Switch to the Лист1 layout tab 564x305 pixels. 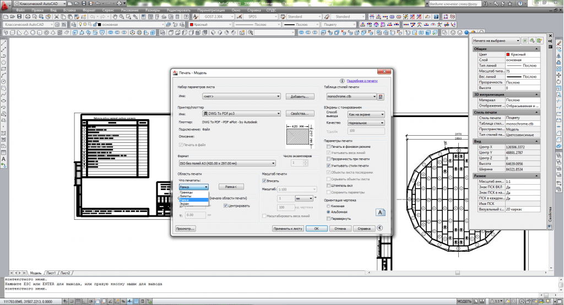click(x=51, y=273)
